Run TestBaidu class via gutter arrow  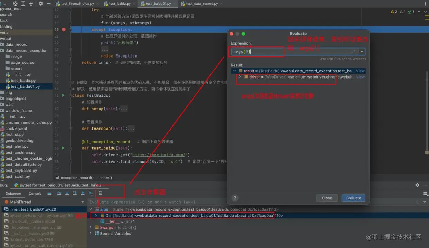click(63, 95)
